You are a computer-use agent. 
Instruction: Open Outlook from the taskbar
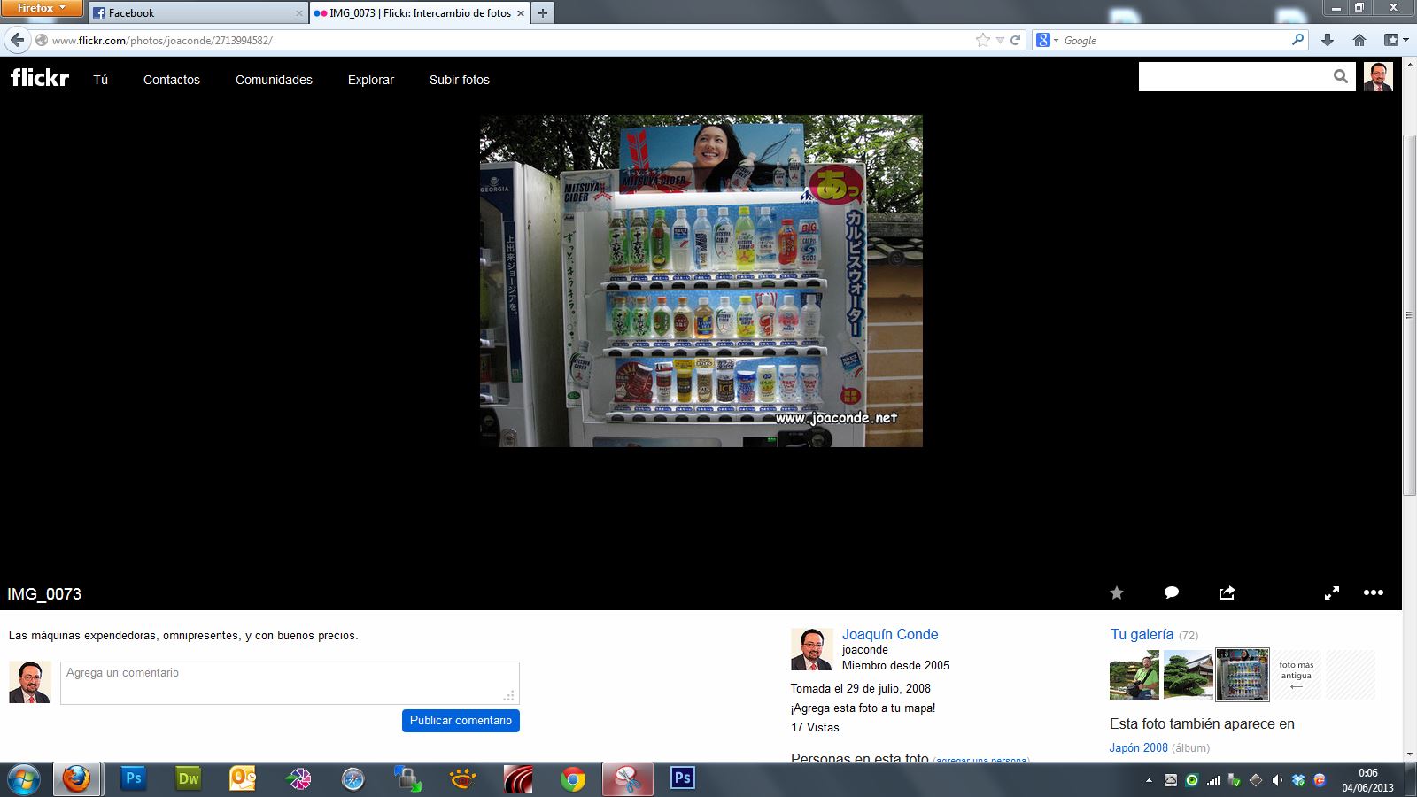(x=243, y=779)
